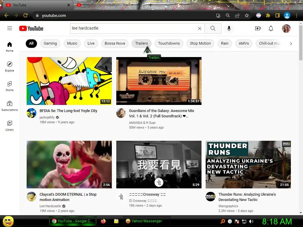Select the AMVs chip
The image size is (303, 227).
click(244, 43)
